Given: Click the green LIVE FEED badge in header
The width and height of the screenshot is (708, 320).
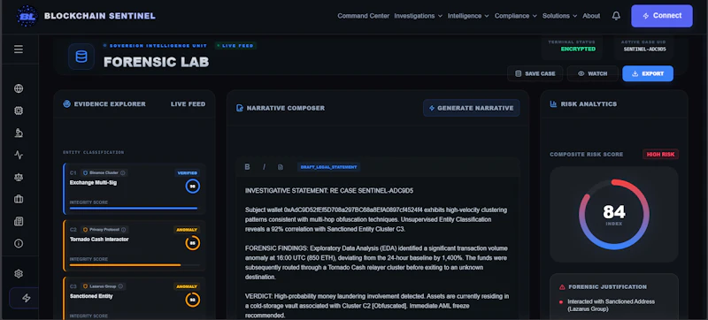Looking at the screenshot, I should (235, 45).
